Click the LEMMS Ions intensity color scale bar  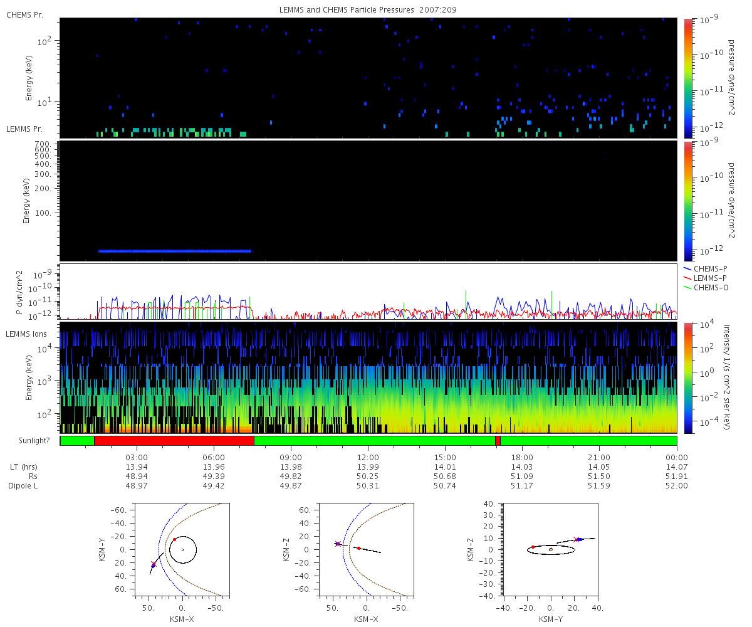coord(688,378)
